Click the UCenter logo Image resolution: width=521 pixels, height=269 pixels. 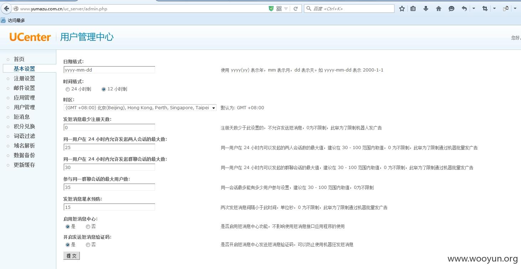tap(30, 37)
